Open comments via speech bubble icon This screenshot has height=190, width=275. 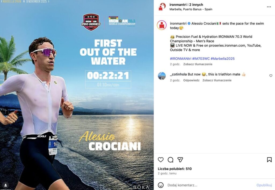(x=171, y=160)
